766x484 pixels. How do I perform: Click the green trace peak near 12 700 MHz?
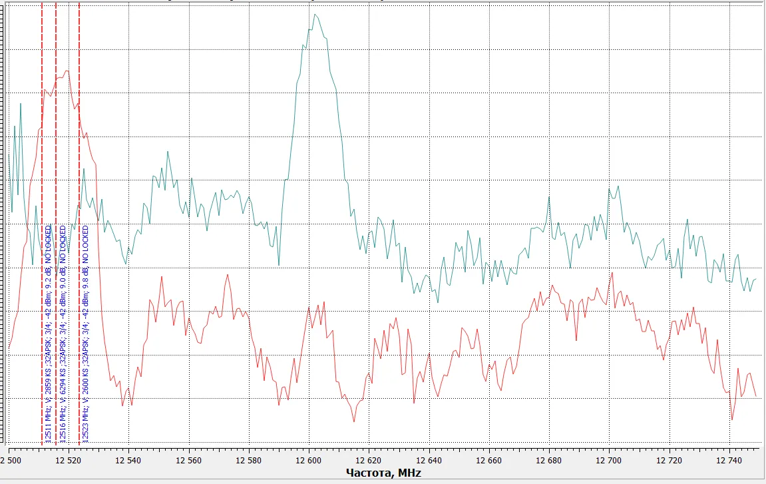tap(609, 188)
